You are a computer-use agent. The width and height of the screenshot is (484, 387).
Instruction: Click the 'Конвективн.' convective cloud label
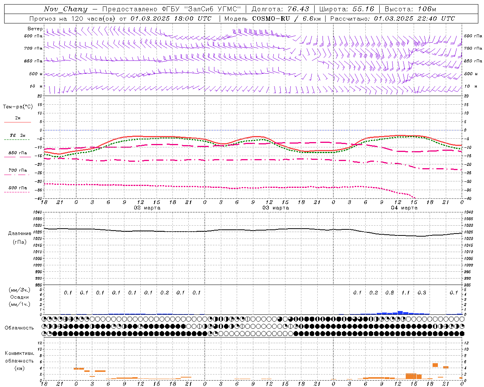coord(19,353)
